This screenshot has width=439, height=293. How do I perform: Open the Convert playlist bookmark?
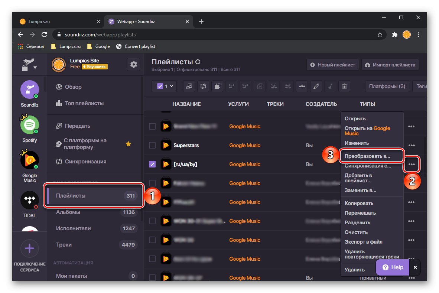click(x=136, y=46)
